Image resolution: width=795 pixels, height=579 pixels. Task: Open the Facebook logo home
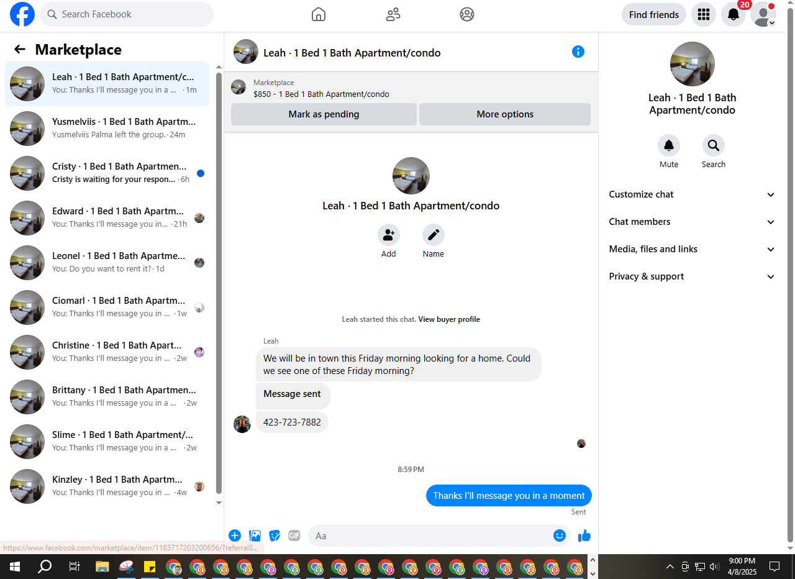(x=22, y=14)
